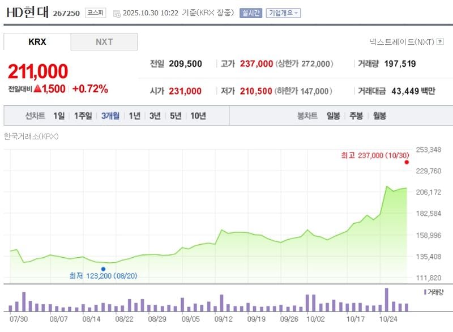The width and height of the screenshot is (453, 332).
Task: Switch to 일봉 daily candle chart
Action: click(x=333, y=116)
